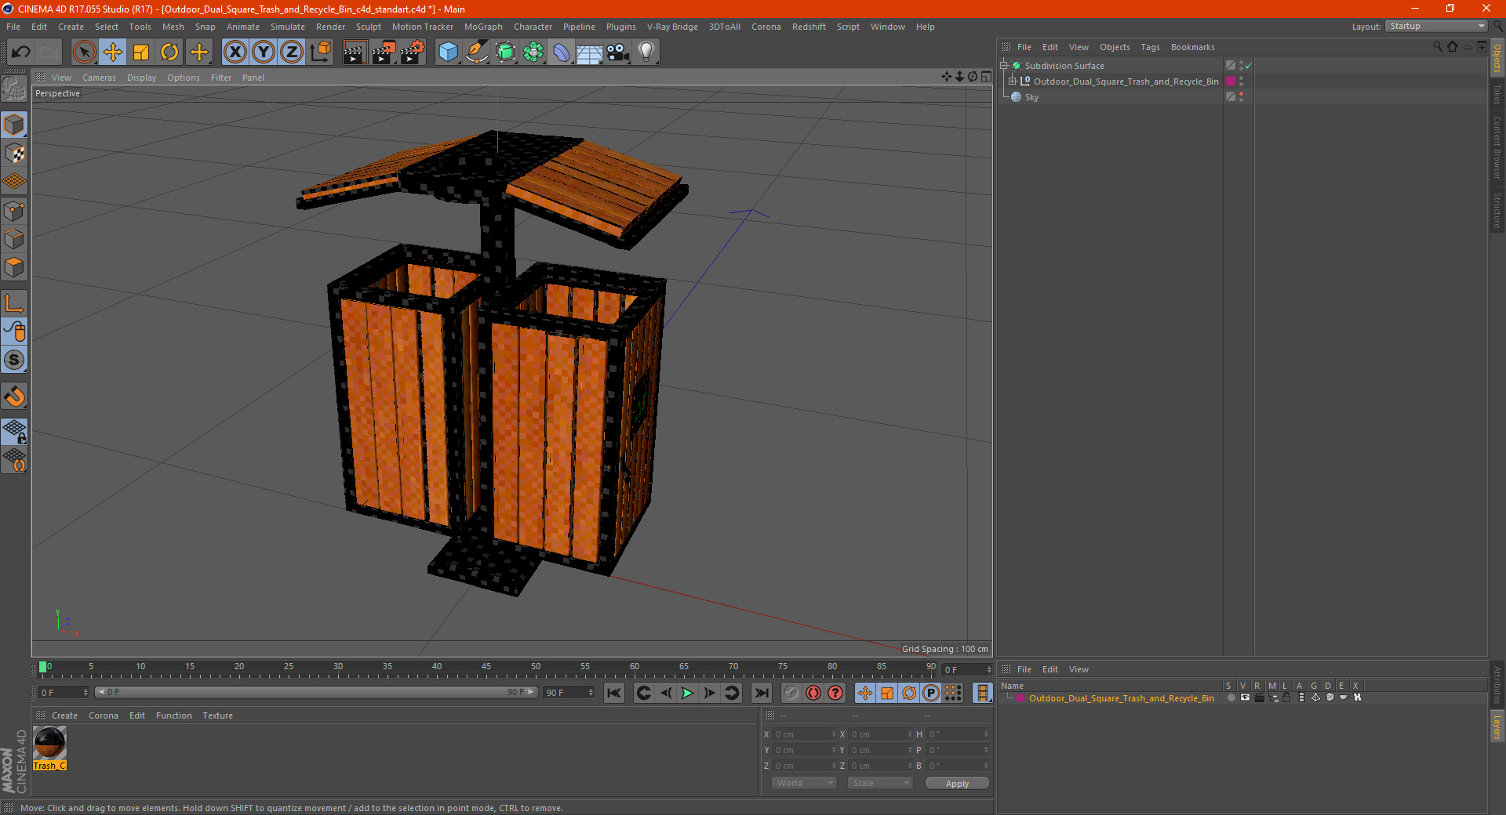Click the X position input field
This screenshot has height=815, width=1506.
pos(806,734)
